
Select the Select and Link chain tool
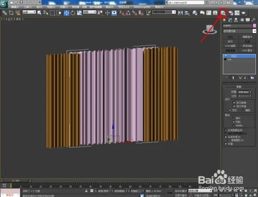pyautogui.click(x=5, y=13)
